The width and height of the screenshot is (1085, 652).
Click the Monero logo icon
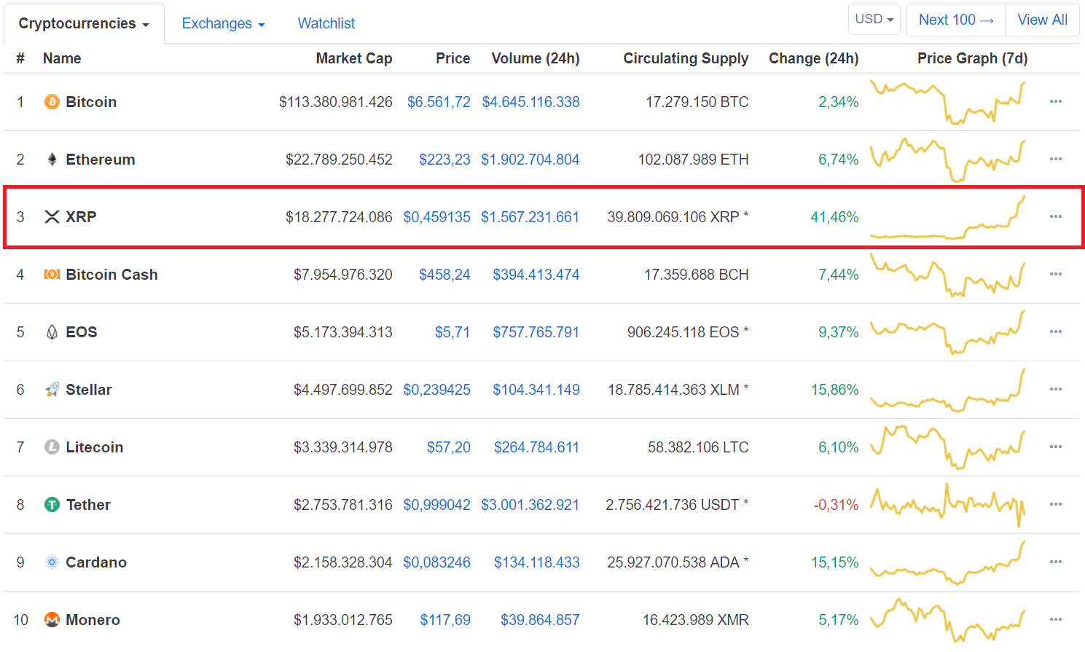[52, 620]
